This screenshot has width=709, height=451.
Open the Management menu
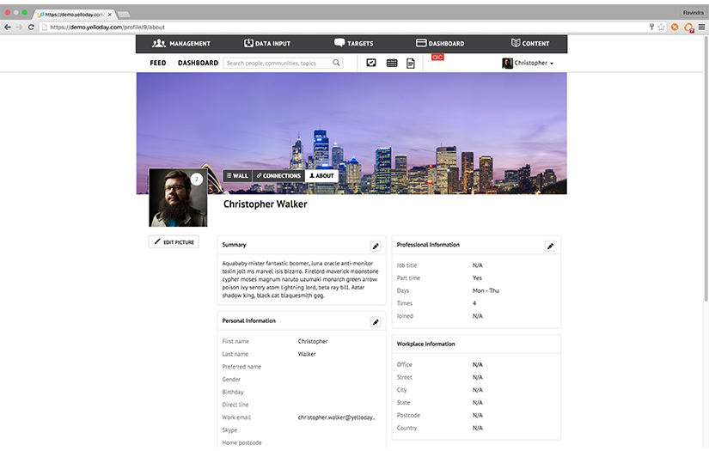pyautogui.click(x=181, y=44)
